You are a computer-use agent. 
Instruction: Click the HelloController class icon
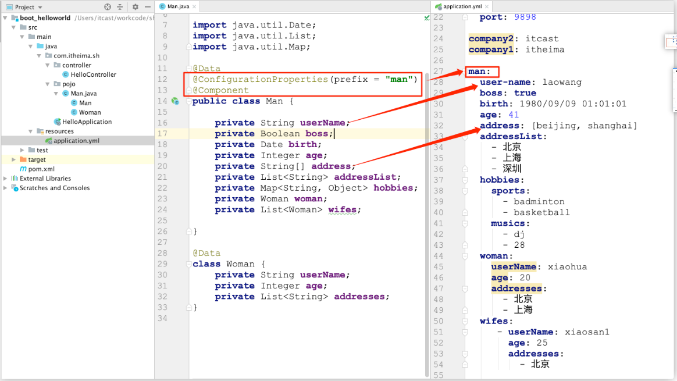pyautogui.click(x=66, y=74)
